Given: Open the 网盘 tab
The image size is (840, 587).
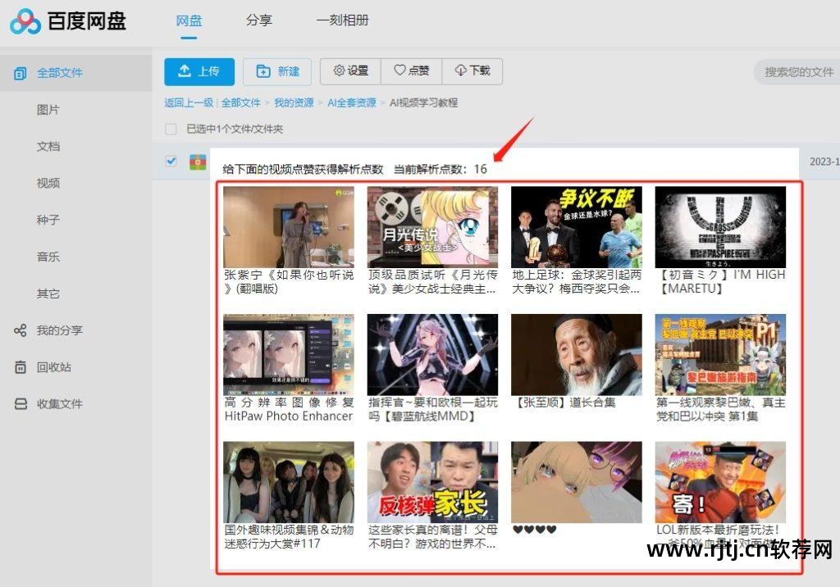Looking at the screenshot, I should tap(189, 20).
